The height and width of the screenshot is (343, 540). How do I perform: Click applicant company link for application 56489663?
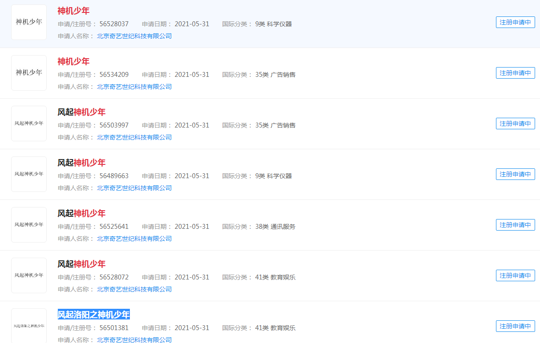pyautogui.click(x=134, y=188)
